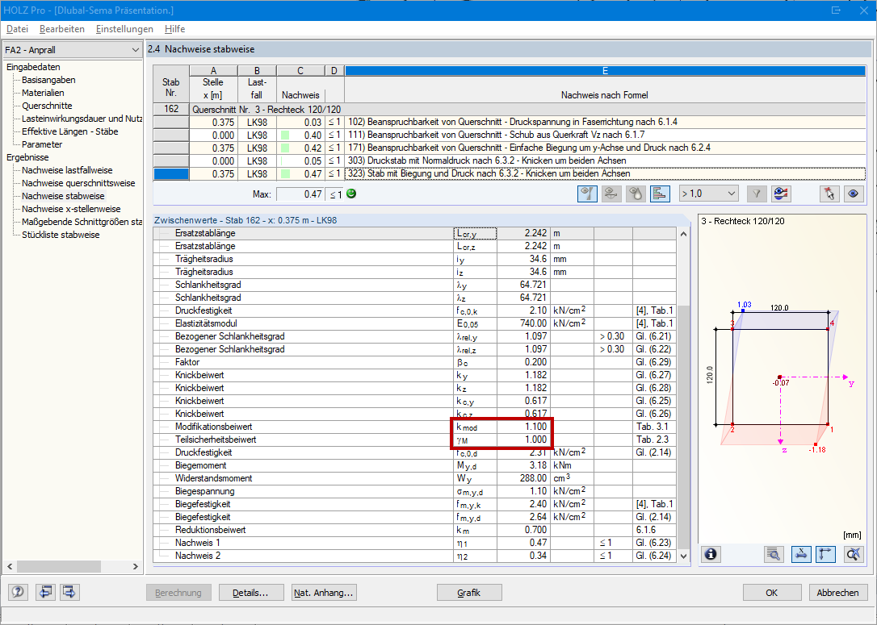Select Querschnitte in the navigator

point(47,106)
